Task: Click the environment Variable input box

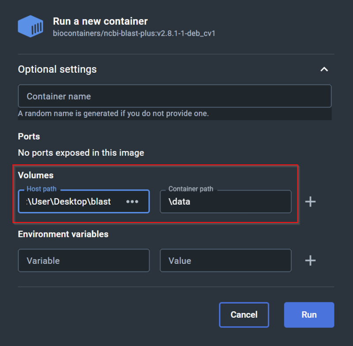Action: pyautogui.click(x=83, y=260)
